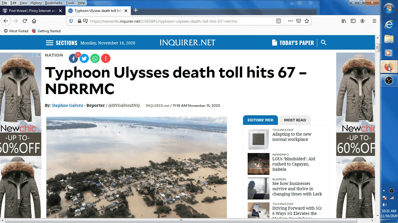Toggle reader view in address bar
The height and width of the screenshot is (223, 398).
(x=279, y=21)
